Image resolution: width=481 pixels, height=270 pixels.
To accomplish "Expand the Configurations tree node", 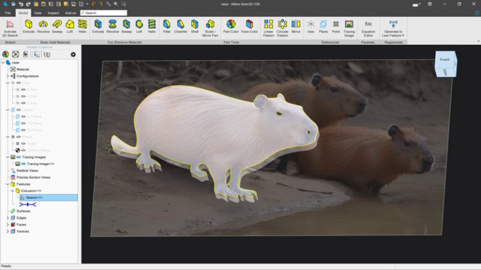I will (8, 76).
